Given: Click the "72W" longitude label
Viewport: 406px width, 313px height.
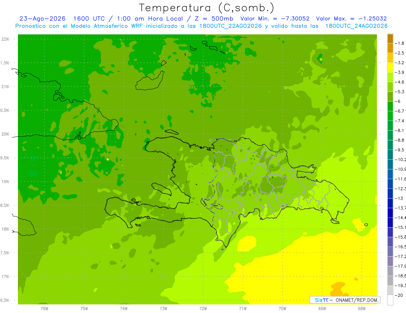Looking at the screenshot, I should pos(203,308).
